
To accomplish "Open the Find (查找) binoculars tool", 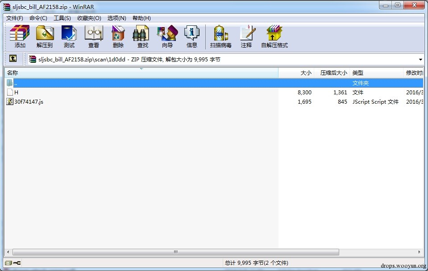I will [x=142, y=37].
